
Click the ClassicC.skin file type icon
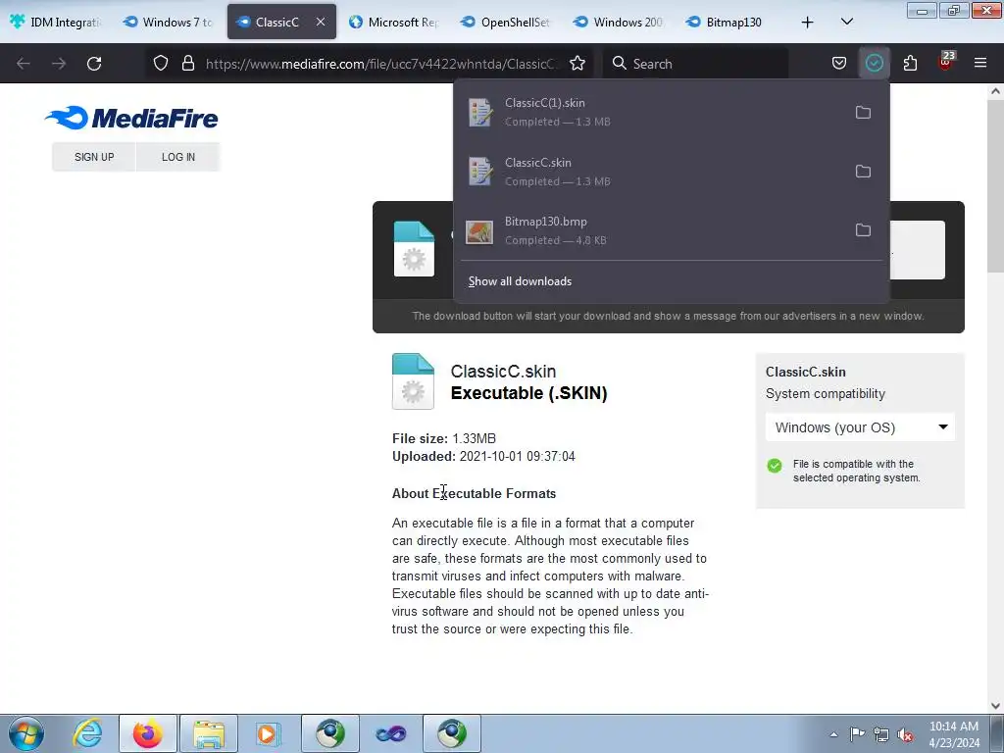click(x=413, y=381)
